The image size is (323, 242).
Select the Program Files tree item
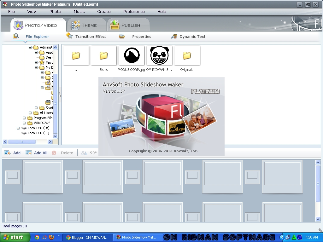43,118
